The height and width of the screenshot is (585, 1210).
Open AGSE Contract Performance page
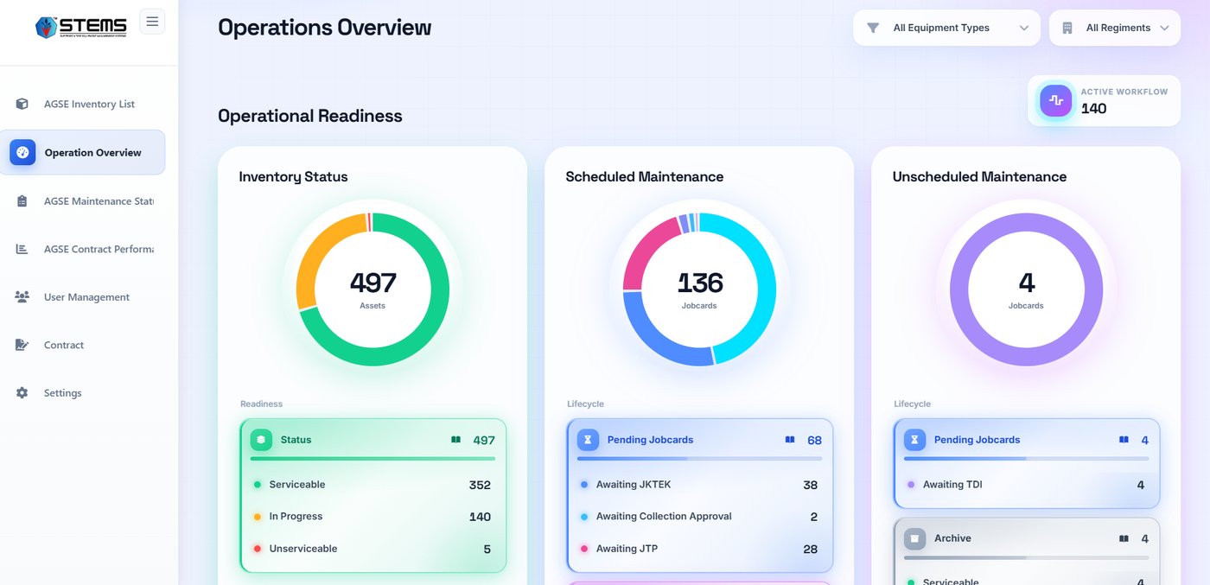coord(83,249)
